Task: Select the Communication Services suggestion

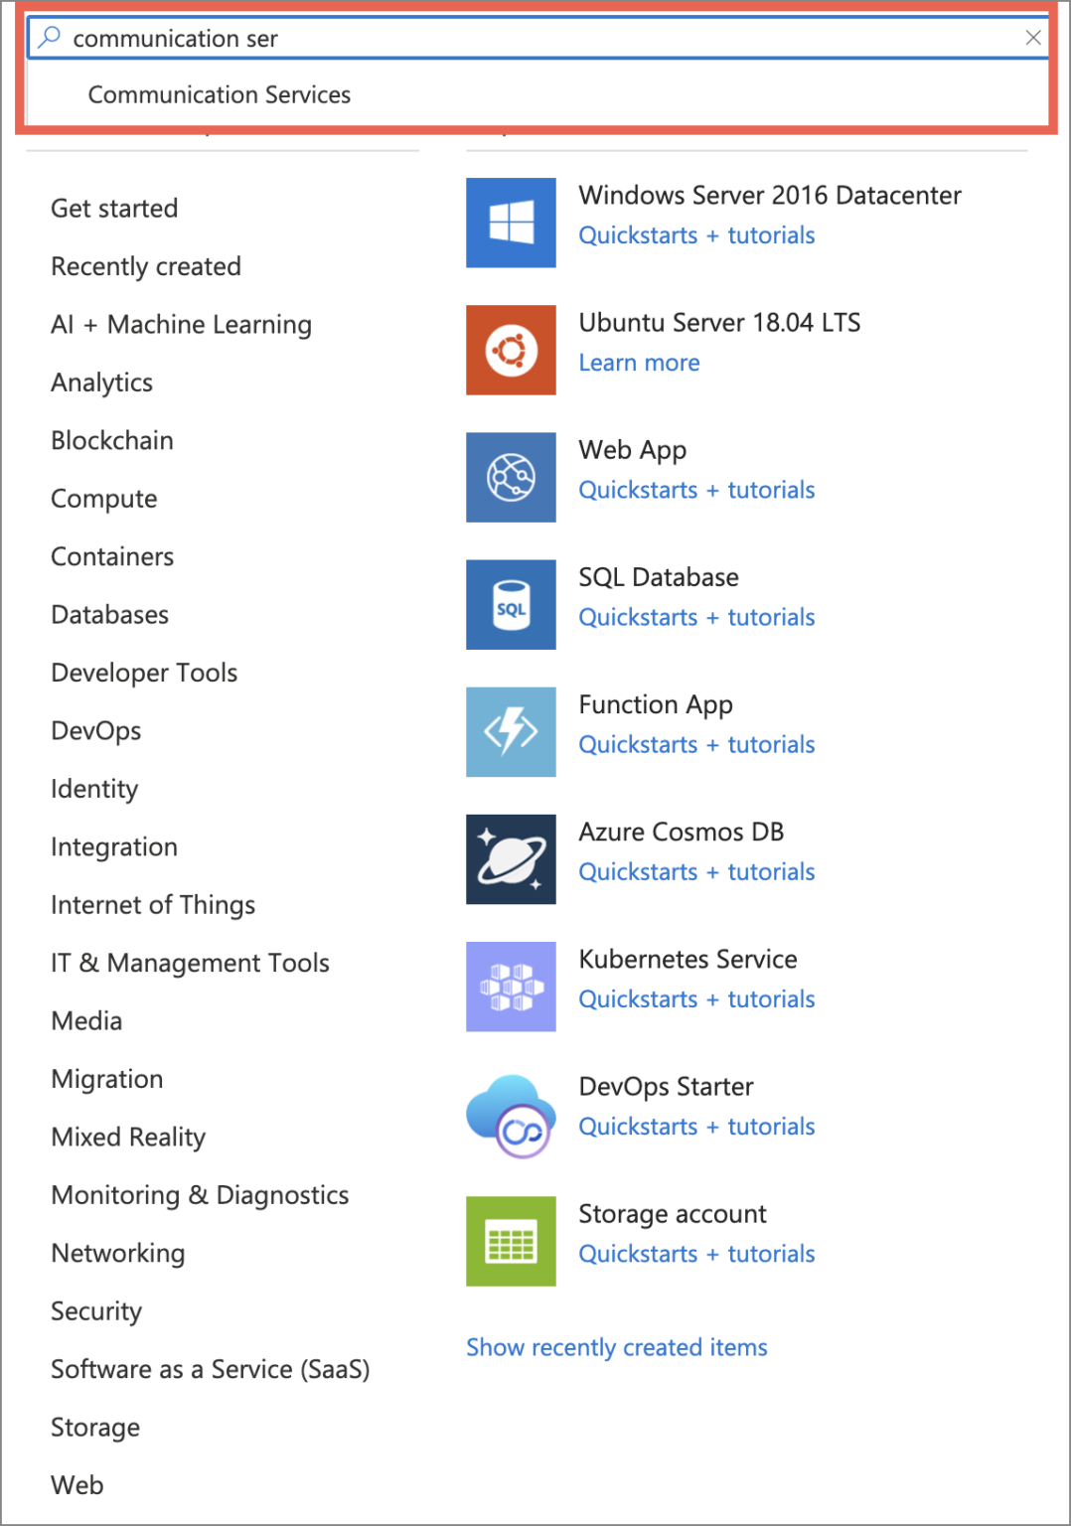Action: click(x=220, y=94)
